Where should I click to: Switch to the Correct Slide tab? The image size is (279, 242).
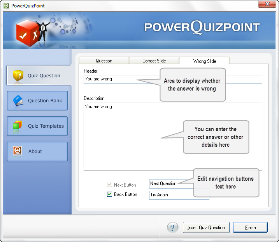pyautogui.click(x=154, y=61)
